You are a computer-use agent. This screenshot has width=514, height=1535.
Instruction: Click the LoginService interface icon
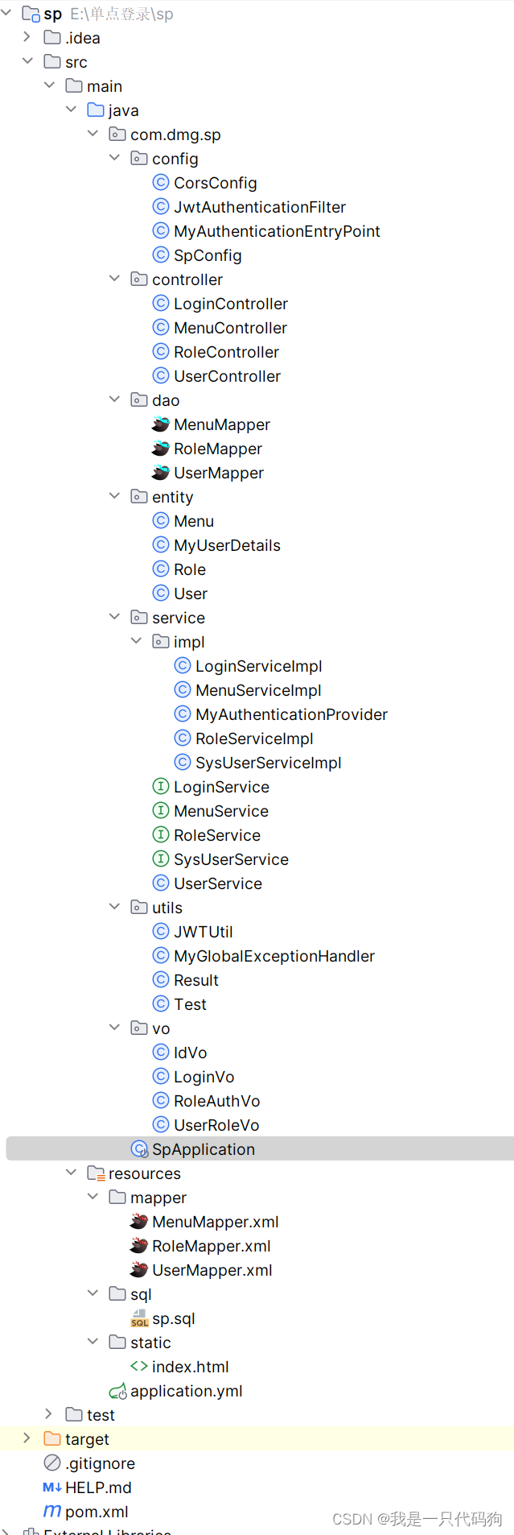pyautogui.click(x=159, y=787)
